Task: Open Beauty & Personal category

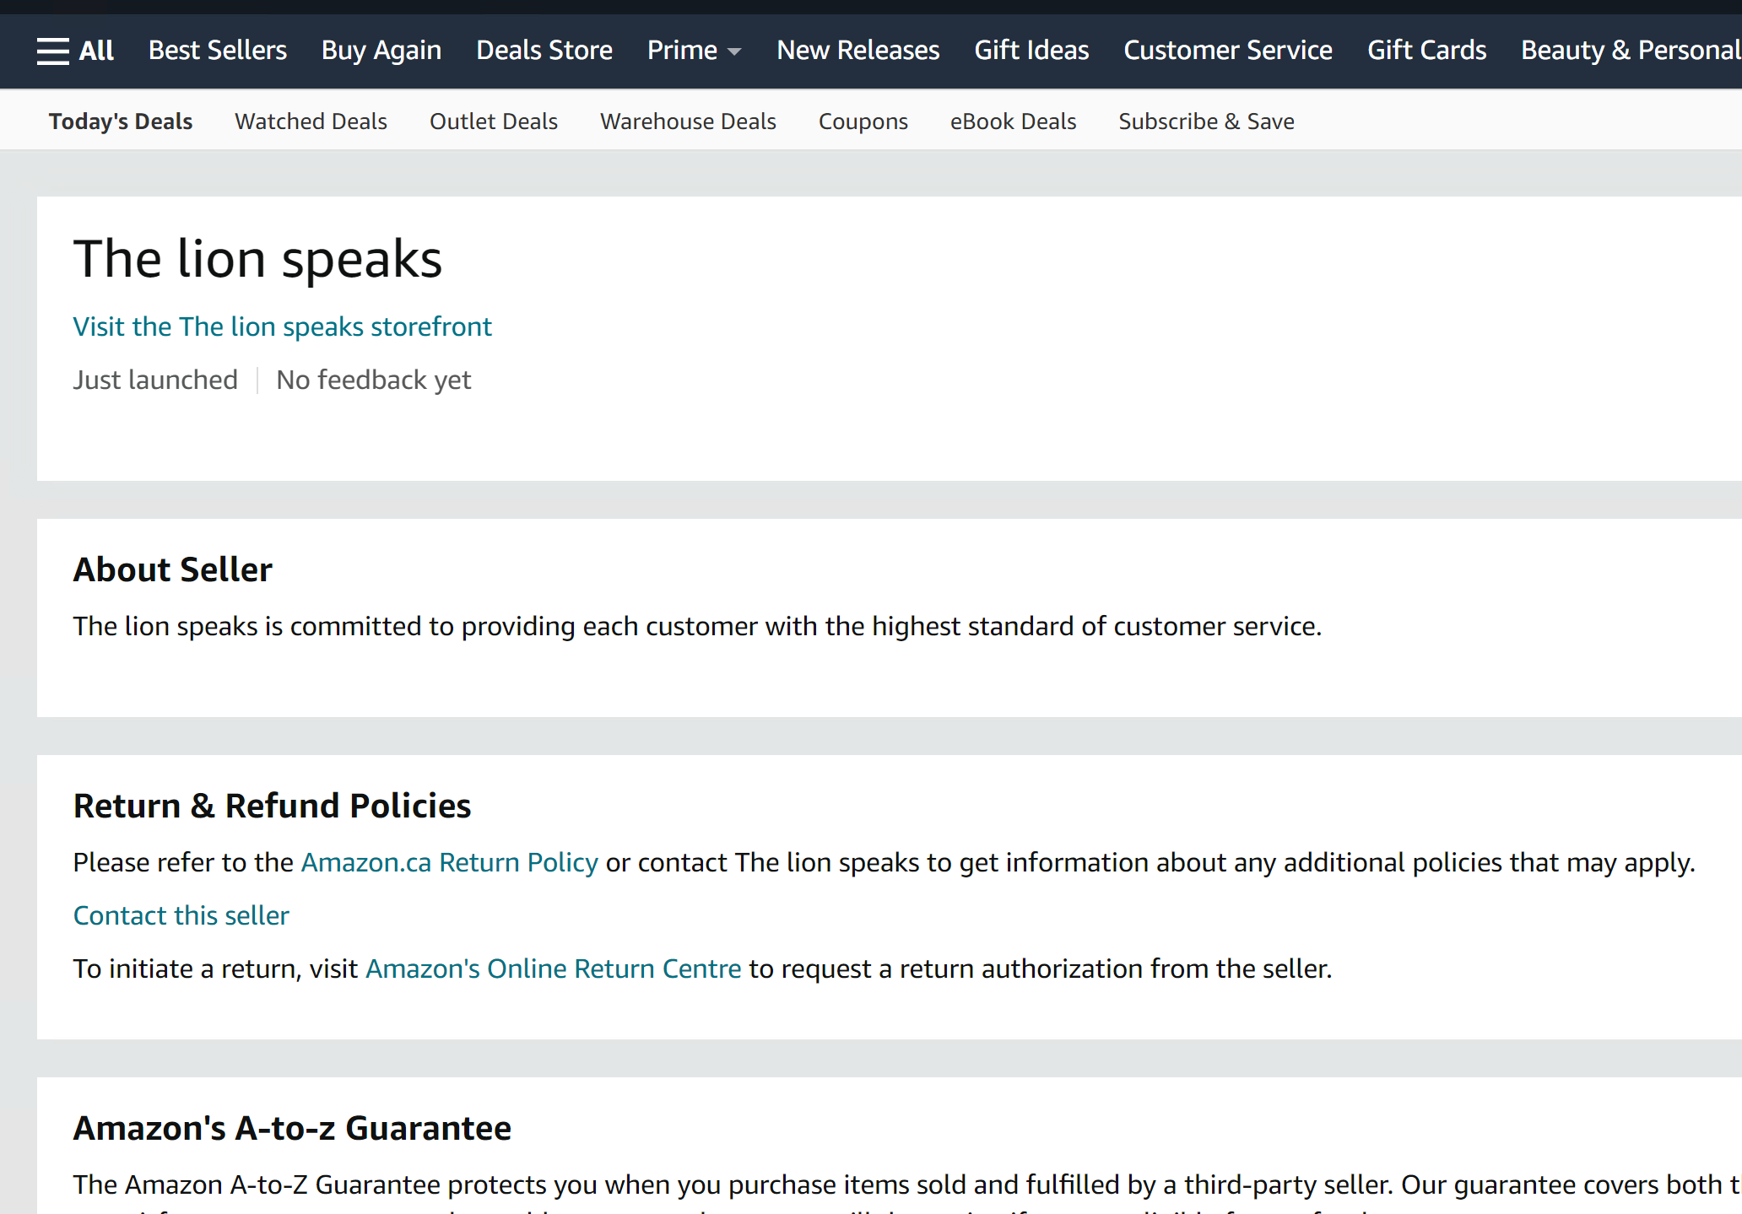Action: point(1629,51)
